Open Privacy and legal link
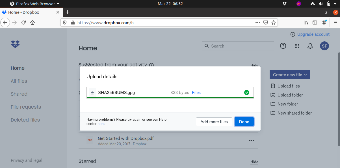 click(26, 160)
